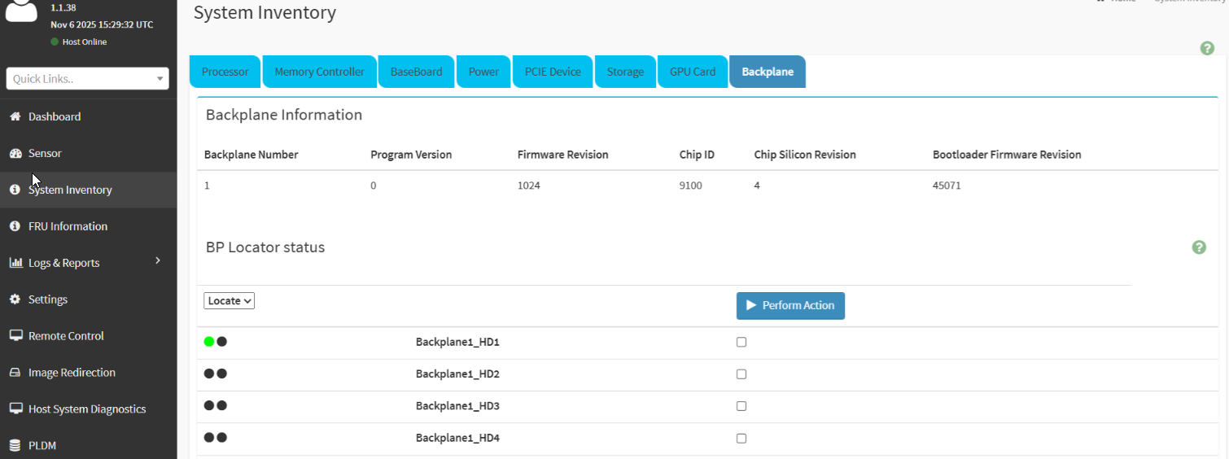
Task: Open the Quick Links dropdown
Action: (88, 79)
